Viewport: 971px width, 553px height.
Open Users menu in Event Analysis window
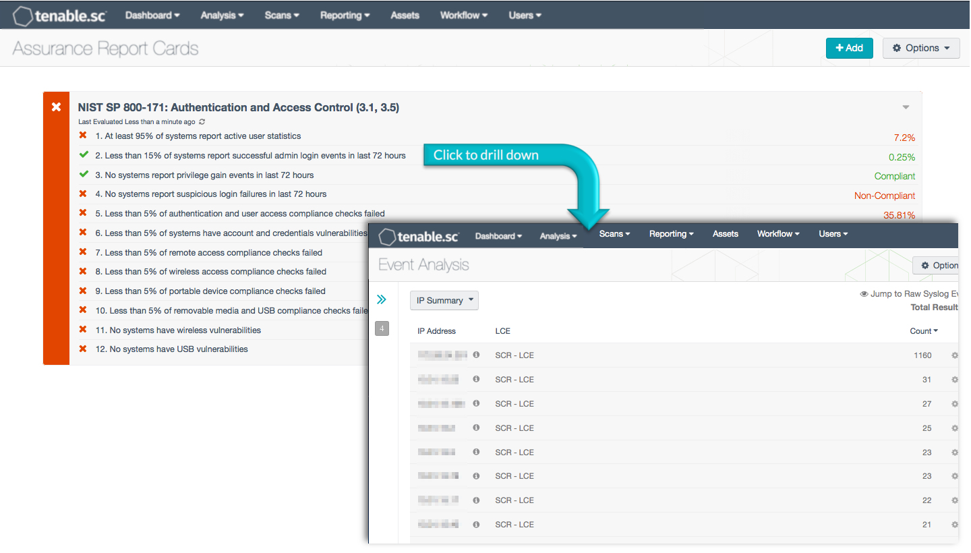click(833, 234)
